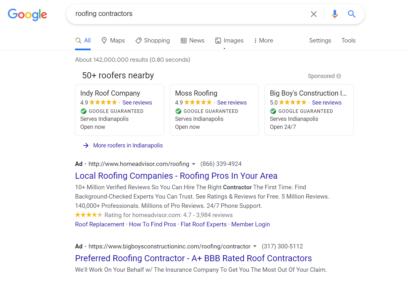Switch to the News tab

pos(192,40)
